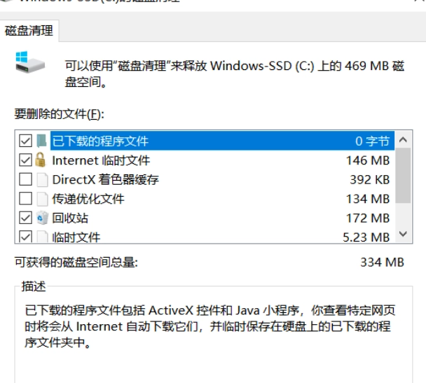Toggle the 临时文件 checkbox

25,237
